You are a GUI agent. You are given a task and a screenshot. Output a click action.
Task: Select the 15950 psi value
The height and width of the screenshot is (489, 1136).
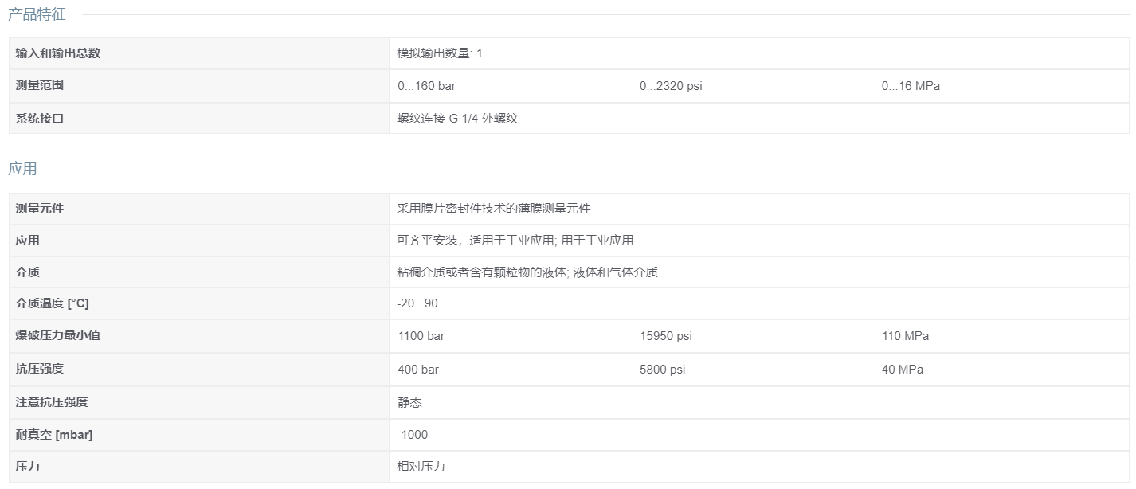coord(666,336)
